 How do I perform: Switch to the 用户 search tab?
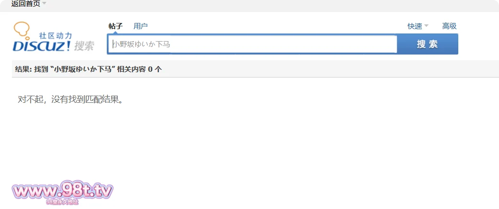tap(140, 26)
